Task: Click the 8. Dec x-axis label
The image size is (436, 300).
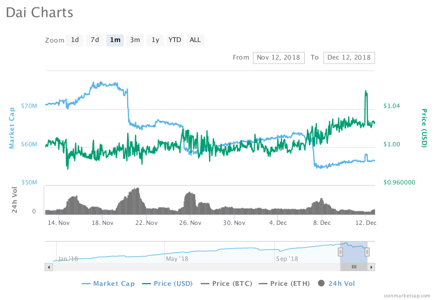Action: click(322, 223)
